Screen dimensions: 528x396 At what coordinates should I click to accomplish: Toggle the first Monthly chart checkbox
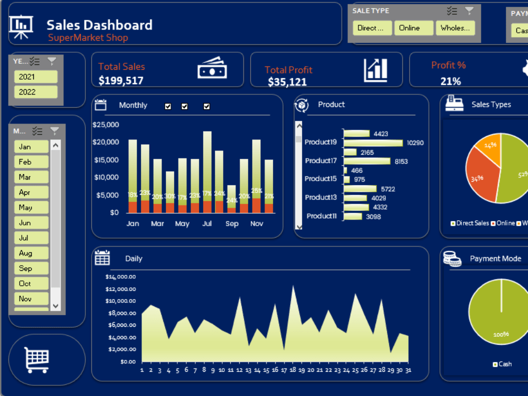tap(168, 107)
